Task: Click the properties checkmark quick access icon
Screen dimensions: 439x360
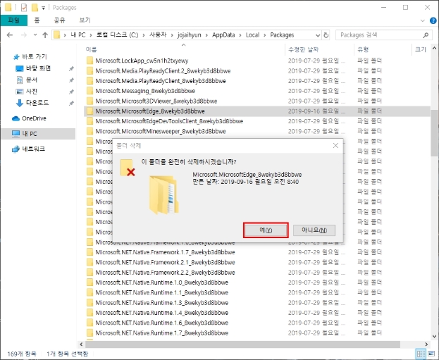Action: tap(24, 8)
